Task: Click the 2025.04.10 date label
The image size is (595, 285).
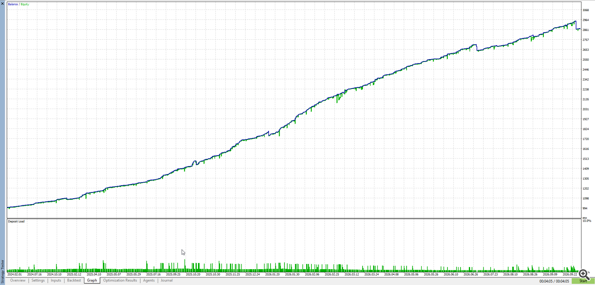Action: [94, 274]
